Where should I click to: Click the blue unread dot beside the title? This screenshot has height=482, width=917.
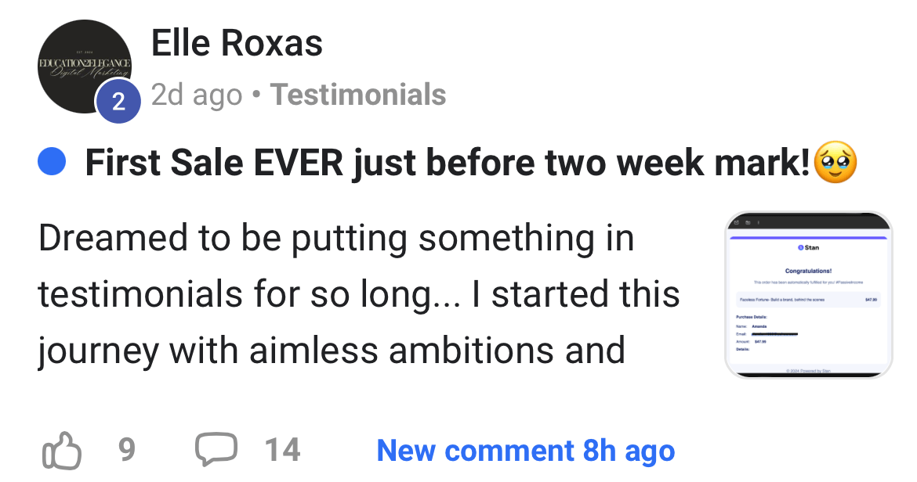tap(51, 163)
